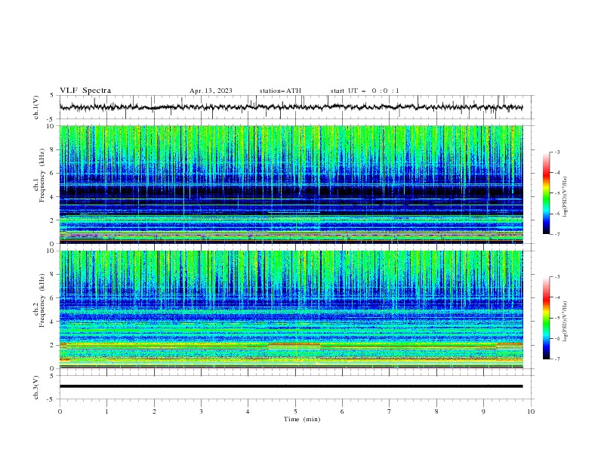598x462 pixels.
Task: Click the 'VLF Spectra' title text
Action: (x=85, y=91)
